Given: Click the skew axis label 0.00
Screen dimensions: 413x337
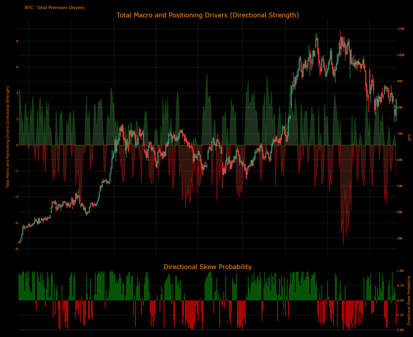Looking at the screenshot, I should point(400,330).
